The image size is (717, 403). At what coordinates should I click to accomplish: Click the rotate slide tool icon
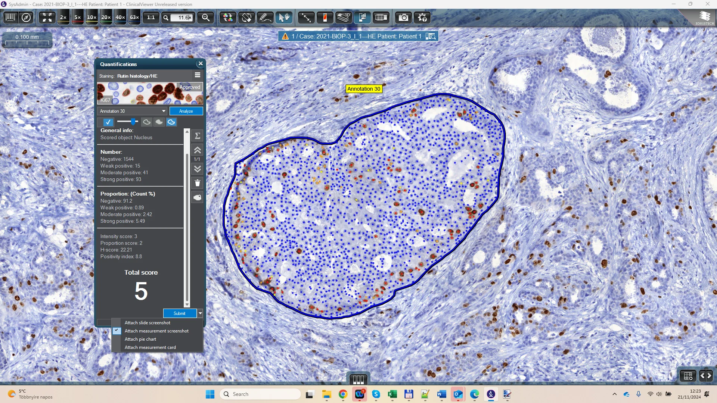[246, 18]
